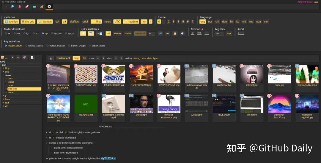This screenshot has height=163, width=321.
Task: Click the paintbrush icon in top toolbar
Action: click(42, 7)
